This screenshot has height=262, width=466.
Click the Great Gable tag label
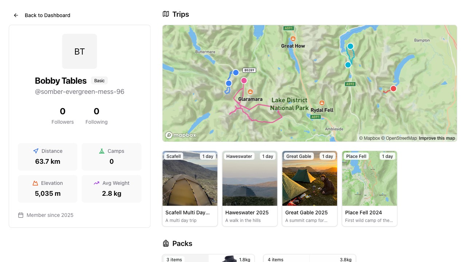tap(299, 156)
